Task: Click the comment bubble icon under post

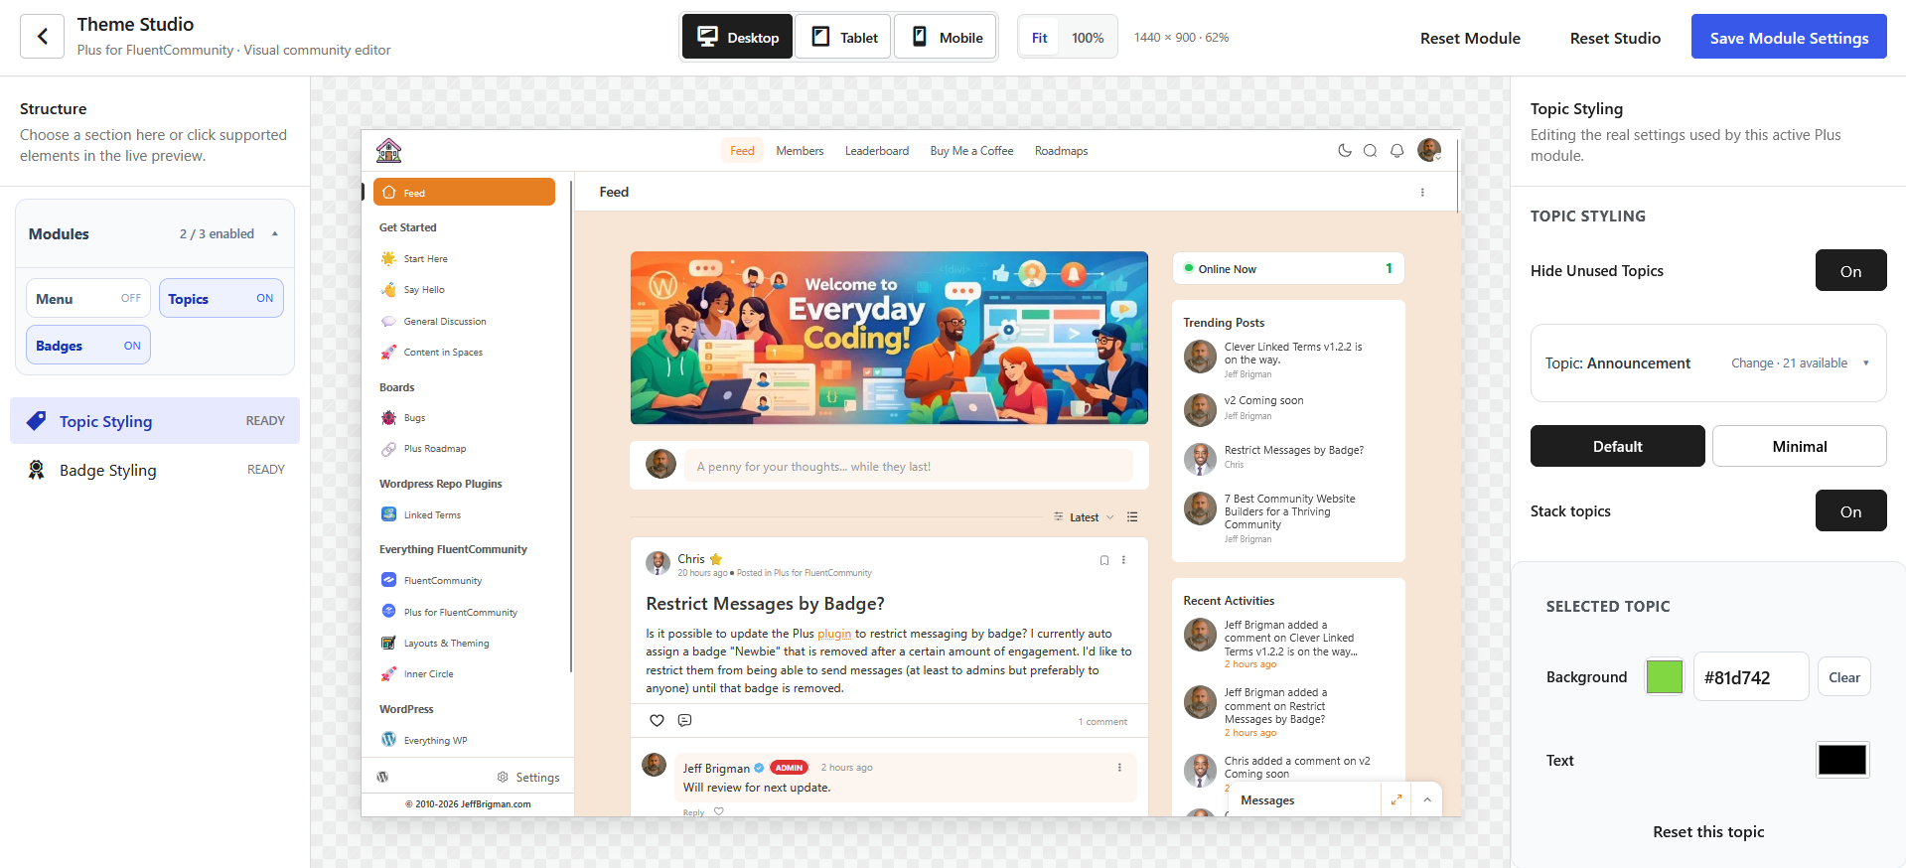Action: click(x=684, y=721)
